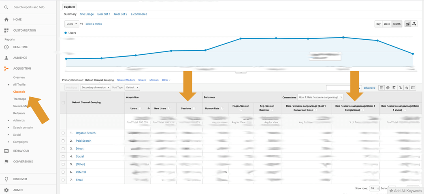Open the Behaviour panel icon
Image resolution: width=424 pixels, height=194 pixels.
6,151
